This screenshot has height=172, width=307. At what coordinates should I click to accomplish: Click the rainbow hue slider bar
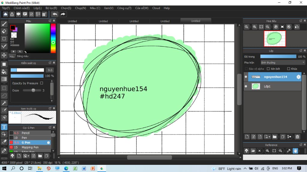[x=53, y=38]
